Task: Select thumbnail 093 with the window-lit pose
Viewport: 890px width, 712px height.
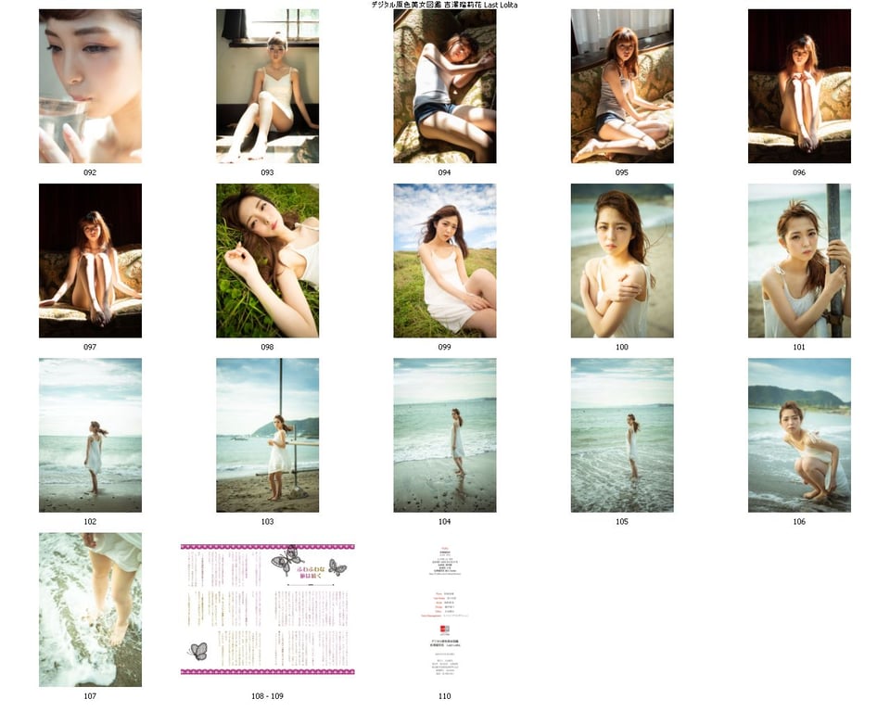Action: 266,83
